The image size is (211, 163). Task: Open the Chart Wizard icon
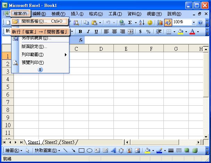pyautogui.click(x=160, y=23)
